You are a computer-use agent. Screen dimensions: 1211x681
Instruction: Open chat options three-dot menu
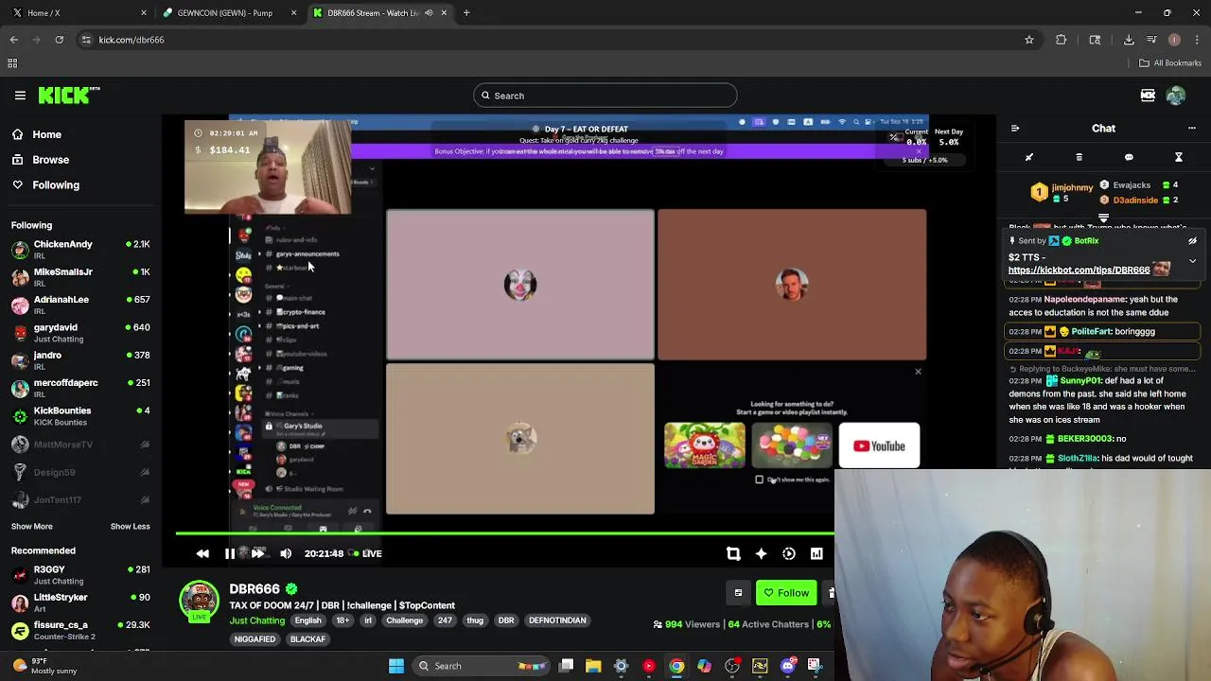pos(1192,128)
